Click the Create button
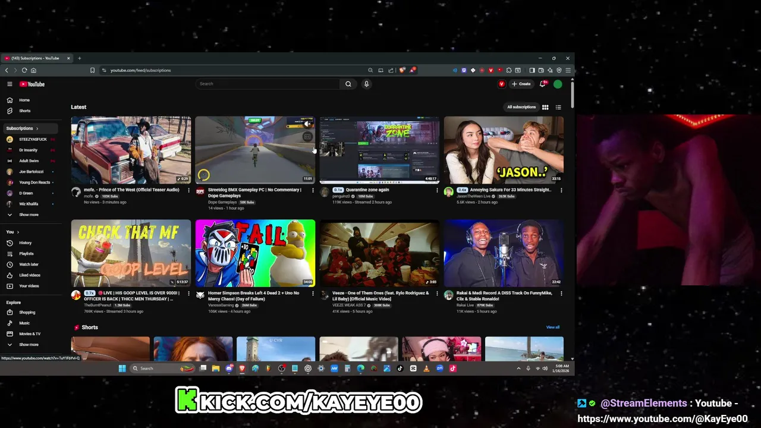This screenshot has width=761, height=428. click(x=521, y=84)
